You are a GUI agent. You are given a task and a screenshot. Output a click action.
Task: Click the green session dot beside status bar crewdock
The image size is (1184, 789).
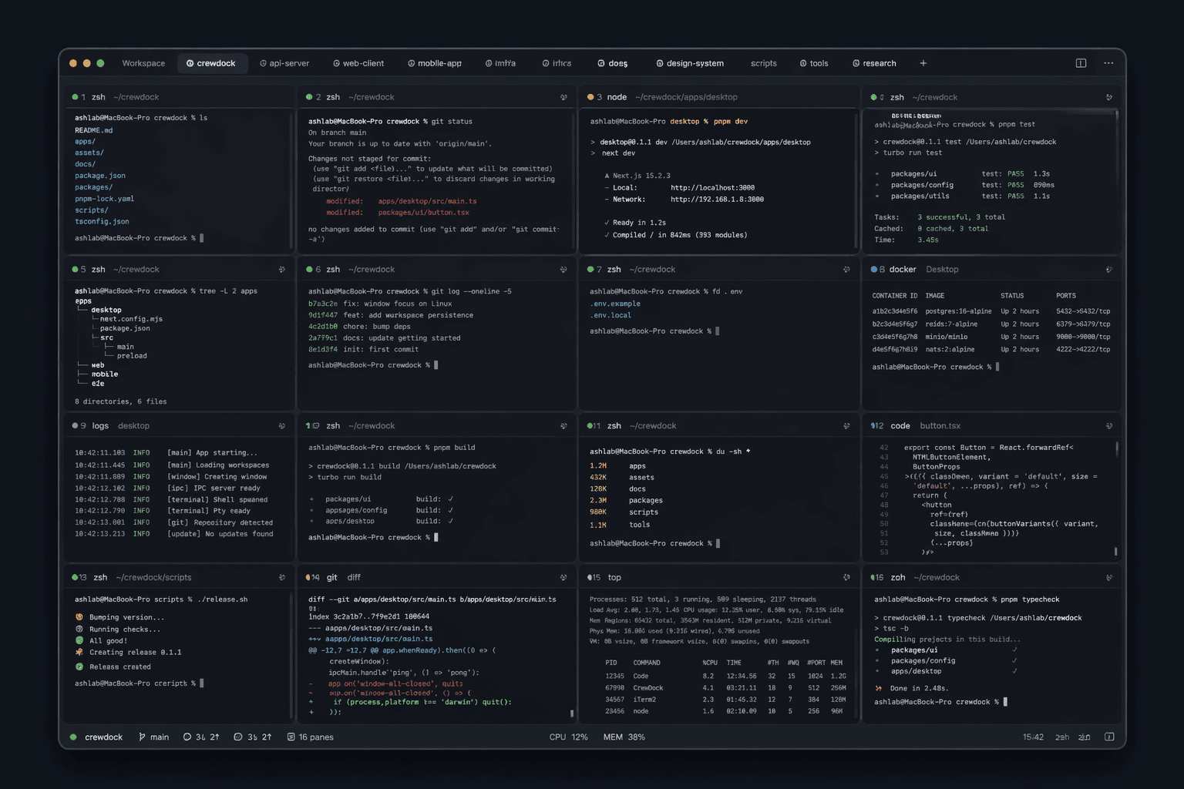click(x=73, y=737)
